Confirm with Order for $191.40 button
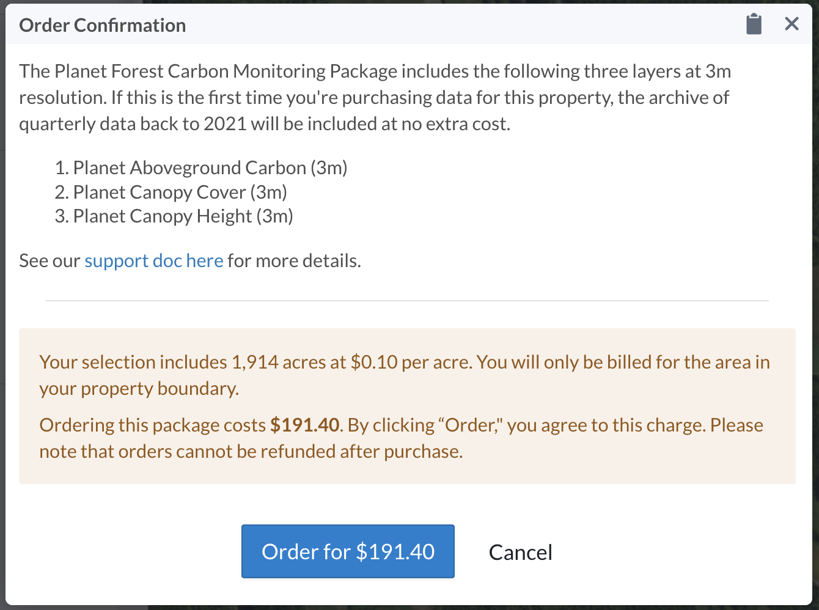This screenshot has width=819, height=610. point(348,551)
